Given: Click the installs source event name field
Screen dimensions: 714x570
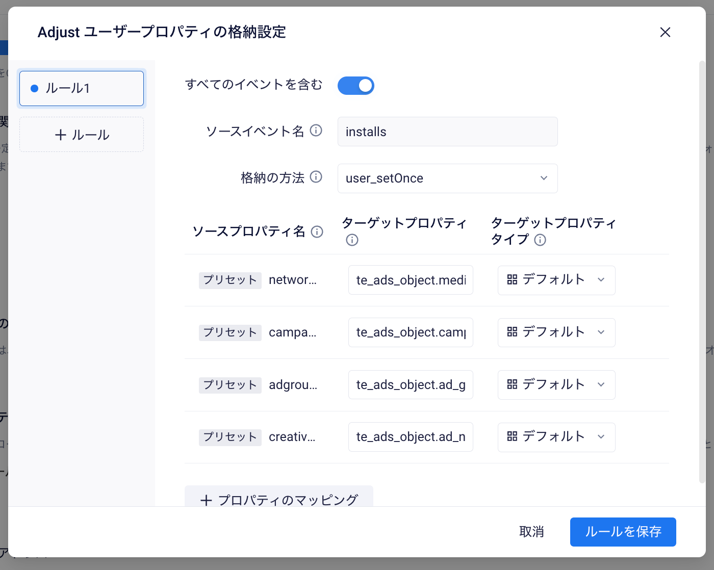Looking at the screenshot, I should (x=447, y=132).
